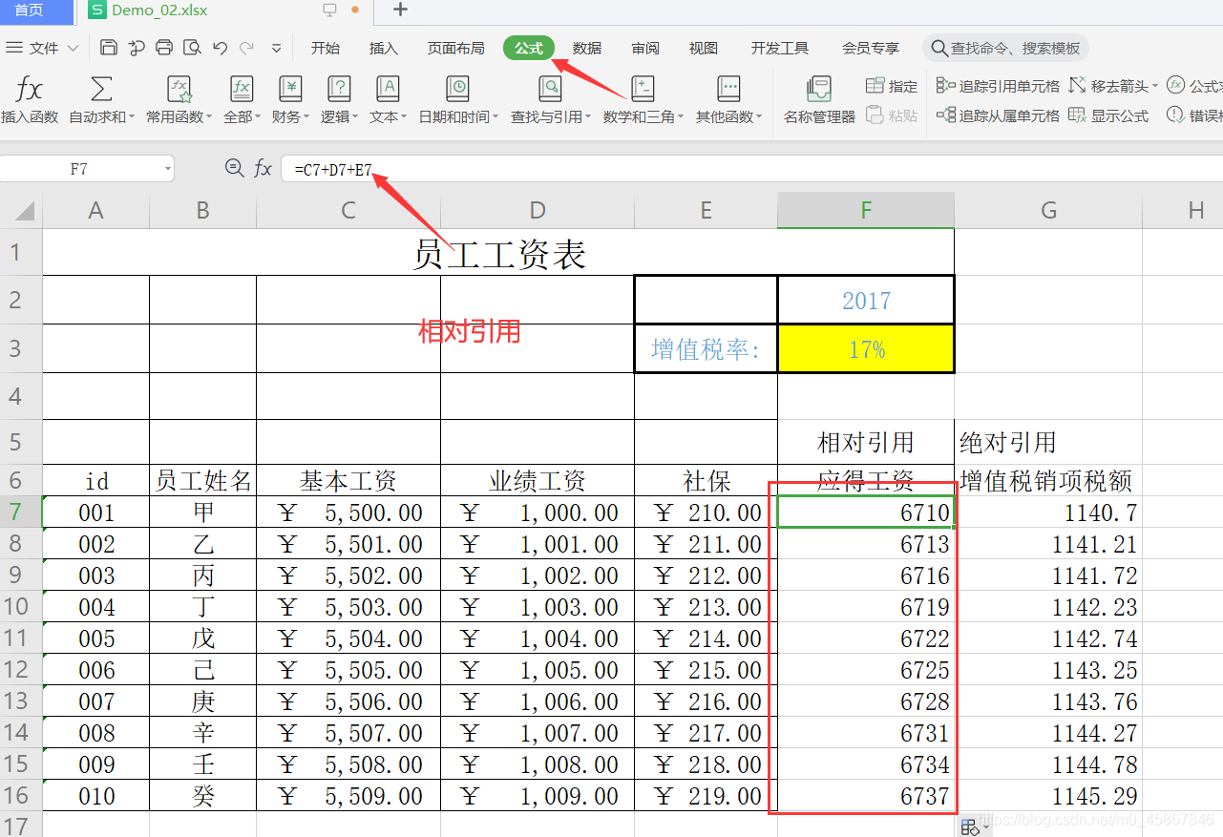Select column header G

(1048, 211)
